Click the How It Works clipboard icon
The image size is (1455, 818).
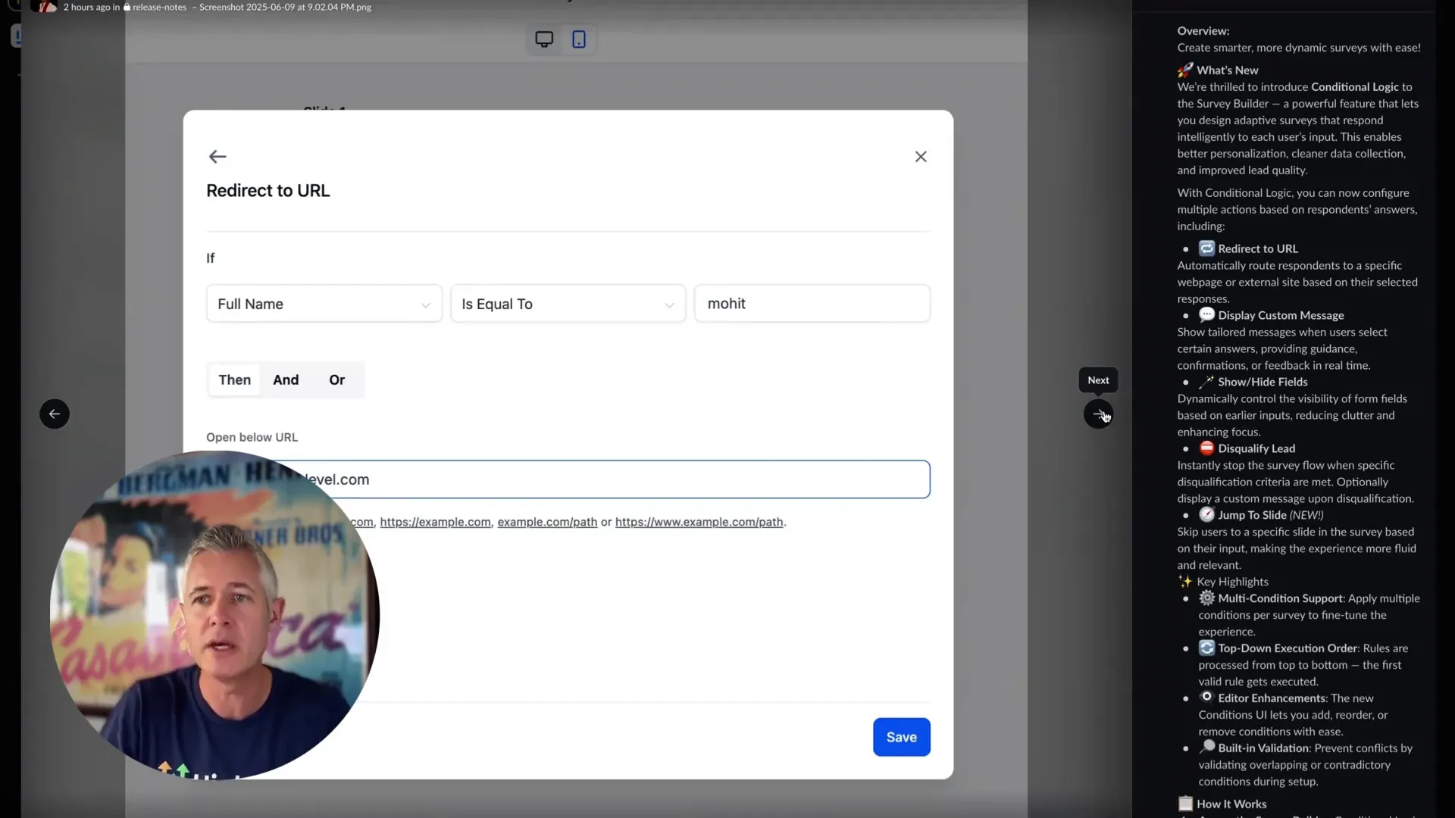[x=1185, y=804]
